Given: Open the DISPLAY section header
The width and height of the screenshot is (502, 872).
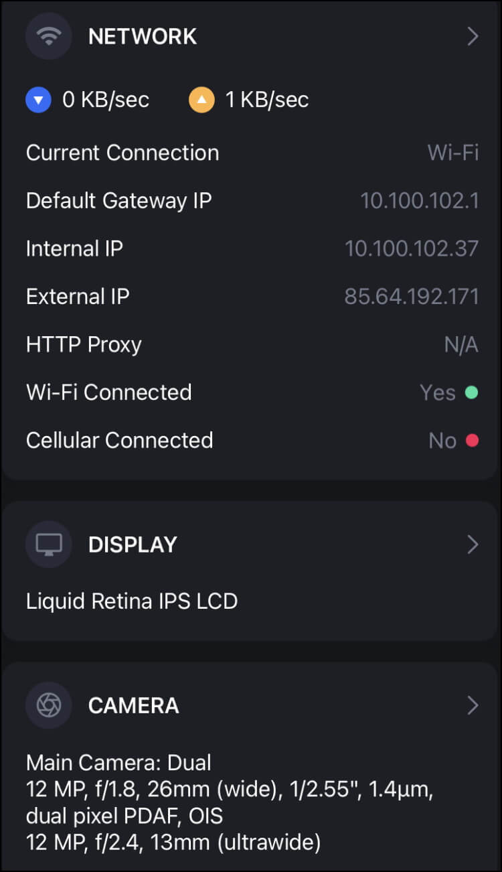Looking at the screenshot, I should pyautogui.click(x=133, y=544).
